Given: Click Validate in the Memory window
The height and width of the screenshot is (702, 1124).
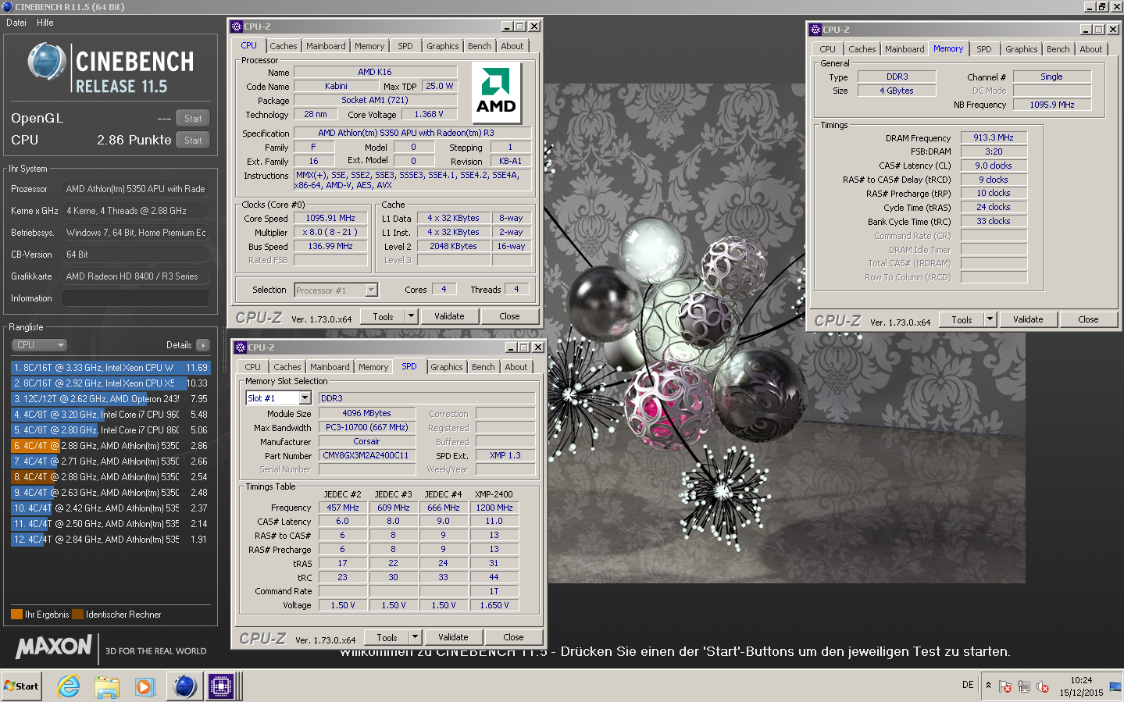Looking at the screenshot, I should coord(1028,319).
